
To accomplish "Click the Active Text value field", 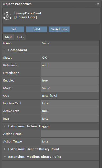I will click(70, 111).
